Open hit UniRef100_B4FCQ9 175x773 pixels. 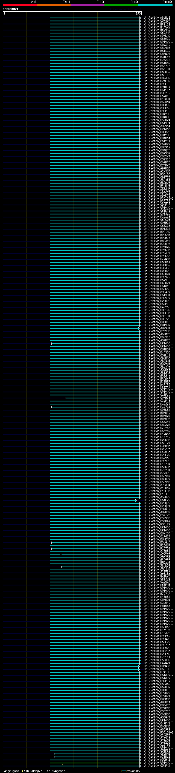point(157,27)
